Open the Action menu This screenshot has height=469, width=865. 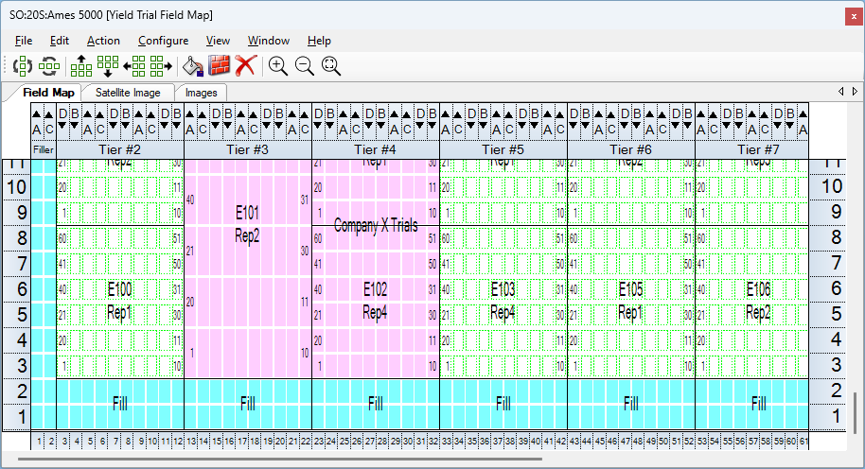(103, 41)
